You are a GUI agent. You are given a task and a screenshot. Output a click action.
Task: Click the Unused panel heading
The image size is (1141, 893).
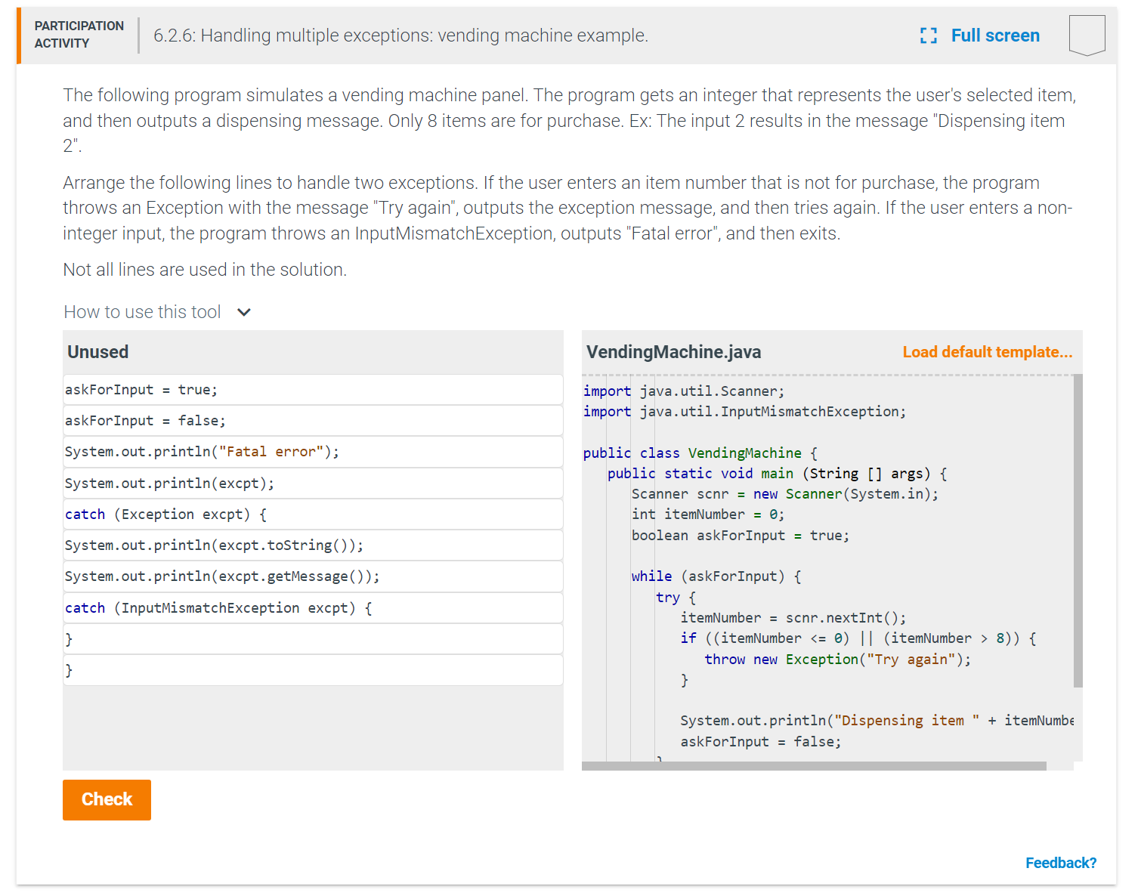tap(98, 352)
